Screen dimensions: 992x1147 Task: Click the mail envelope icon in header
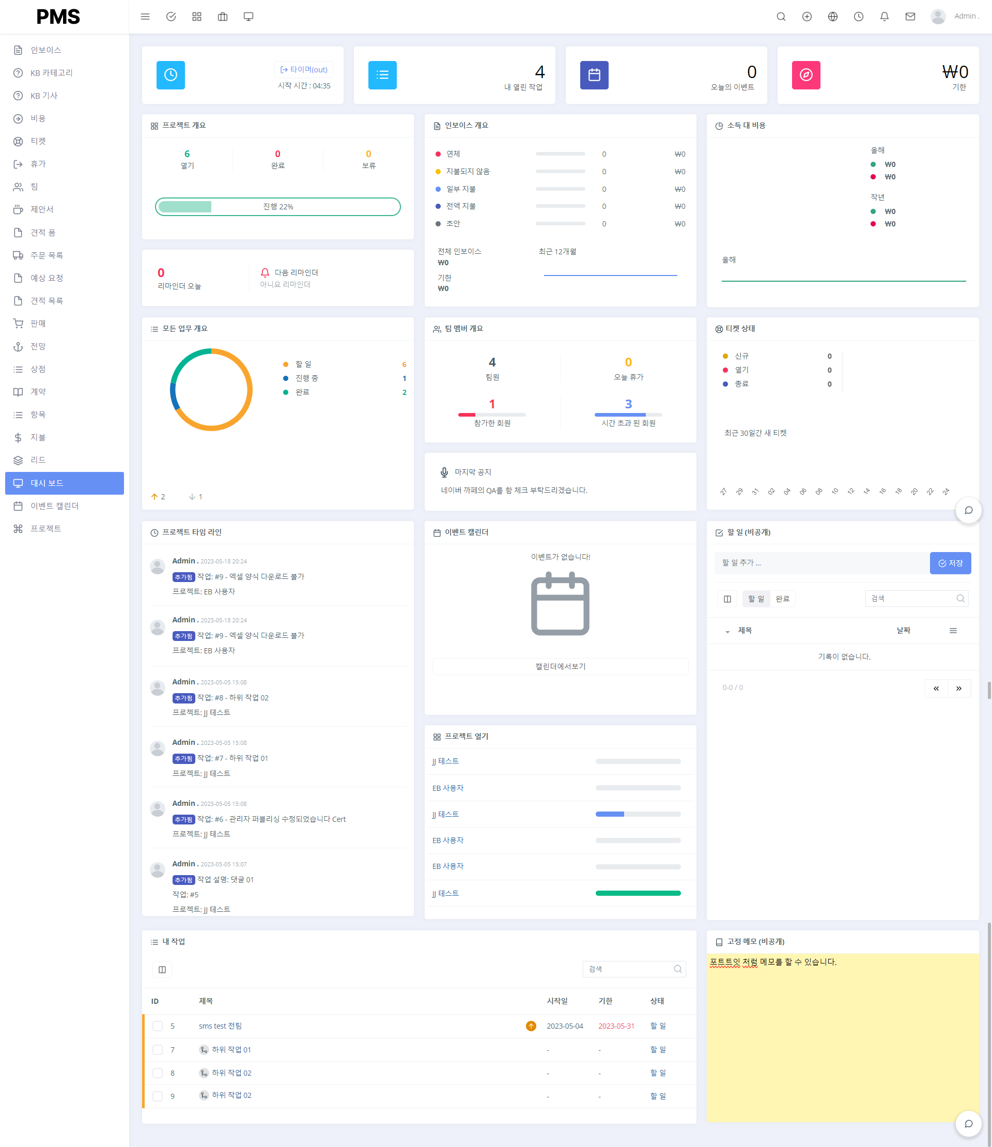[910, 17]
